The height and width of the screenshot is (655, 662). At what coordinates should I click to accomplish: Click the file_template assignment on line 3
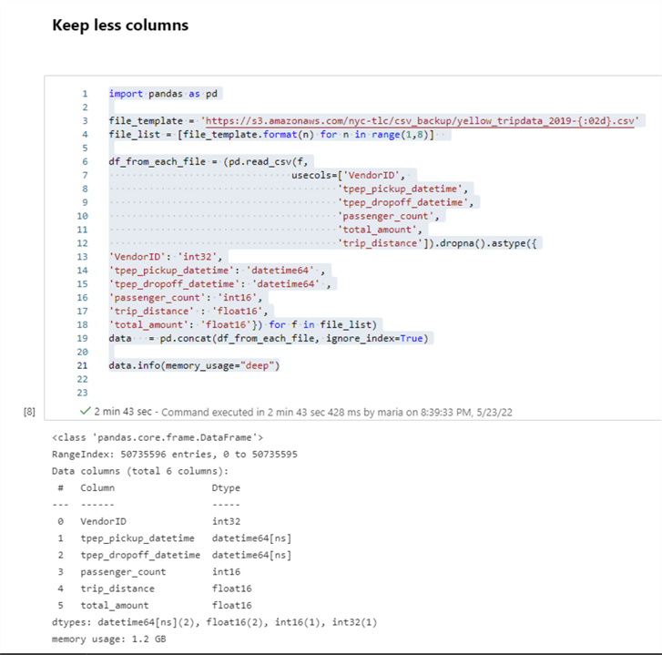[374, 121]
